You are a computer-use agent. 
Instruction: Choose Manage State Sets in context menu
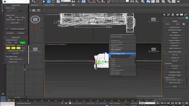[x=122, y=54]
